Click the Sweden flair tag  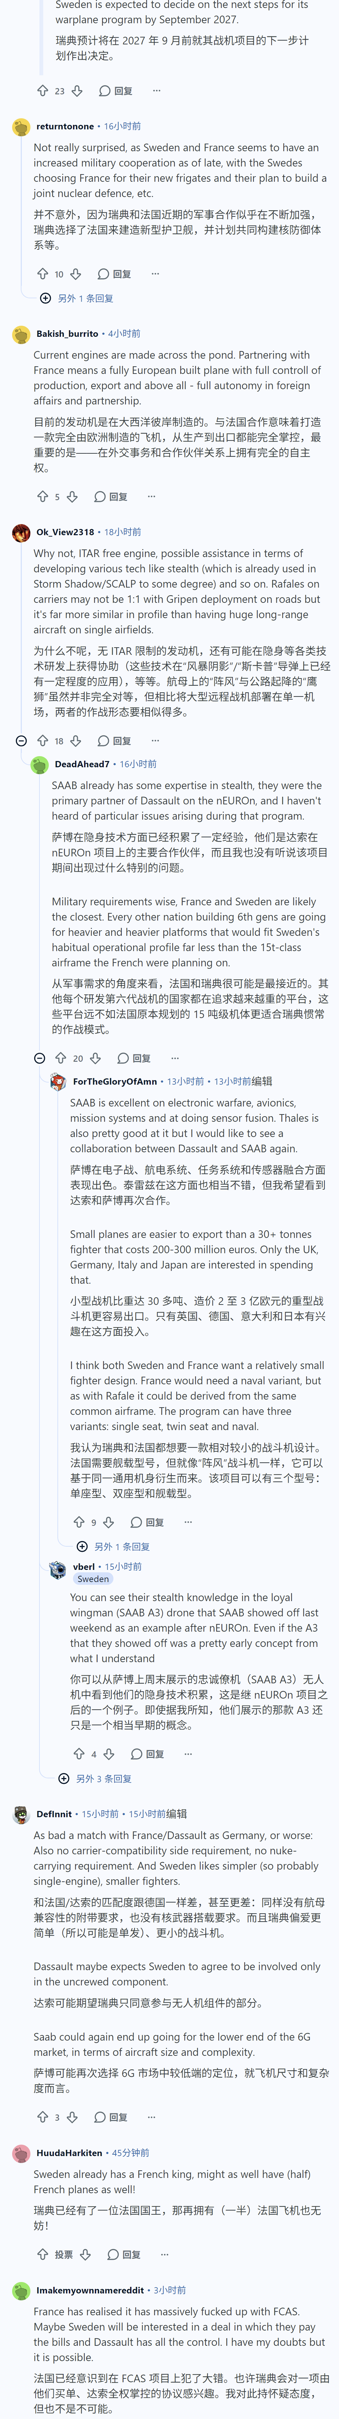[x=93, y=1580]
